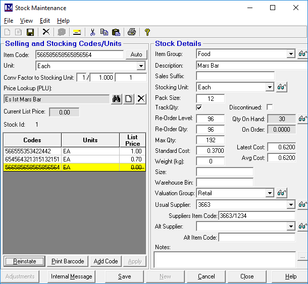
Task: Expand the Item Group dropdown
Action: [x=290, y=54]
